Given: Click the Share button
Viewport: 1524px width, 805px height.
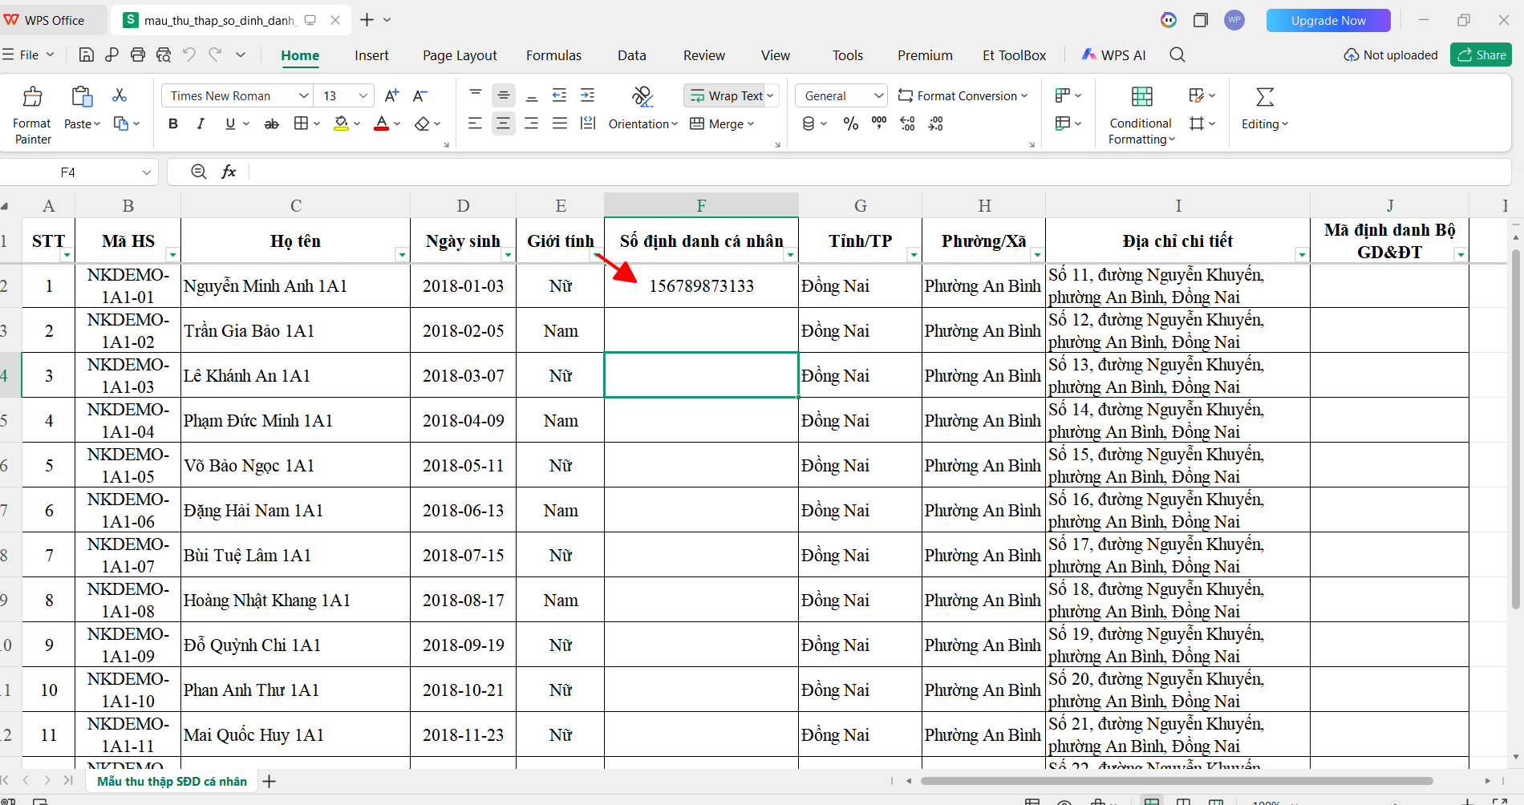Looking at the screenshot, I should pos(1481,55).
